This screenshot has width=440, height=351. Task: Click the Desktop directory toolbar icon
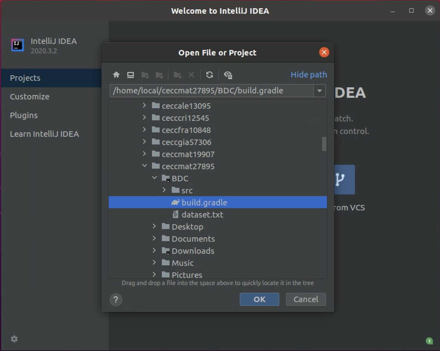pyautogui.click(x=131, y=75)
